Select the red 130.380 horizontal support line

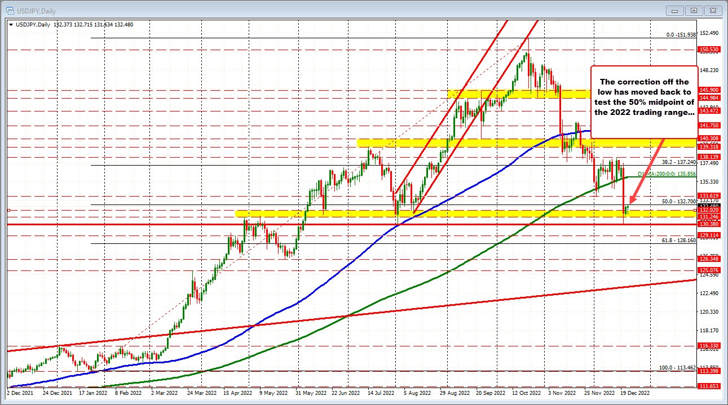pos(338,224)
